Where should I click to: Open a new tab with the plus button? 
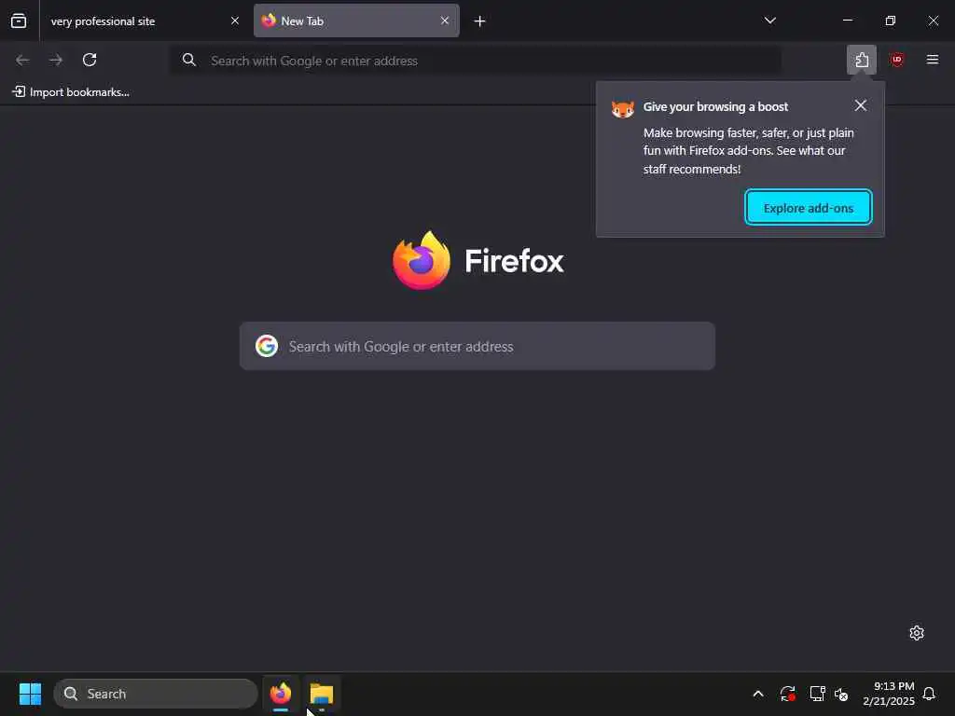pyautogui.click(x=480, y=21)
